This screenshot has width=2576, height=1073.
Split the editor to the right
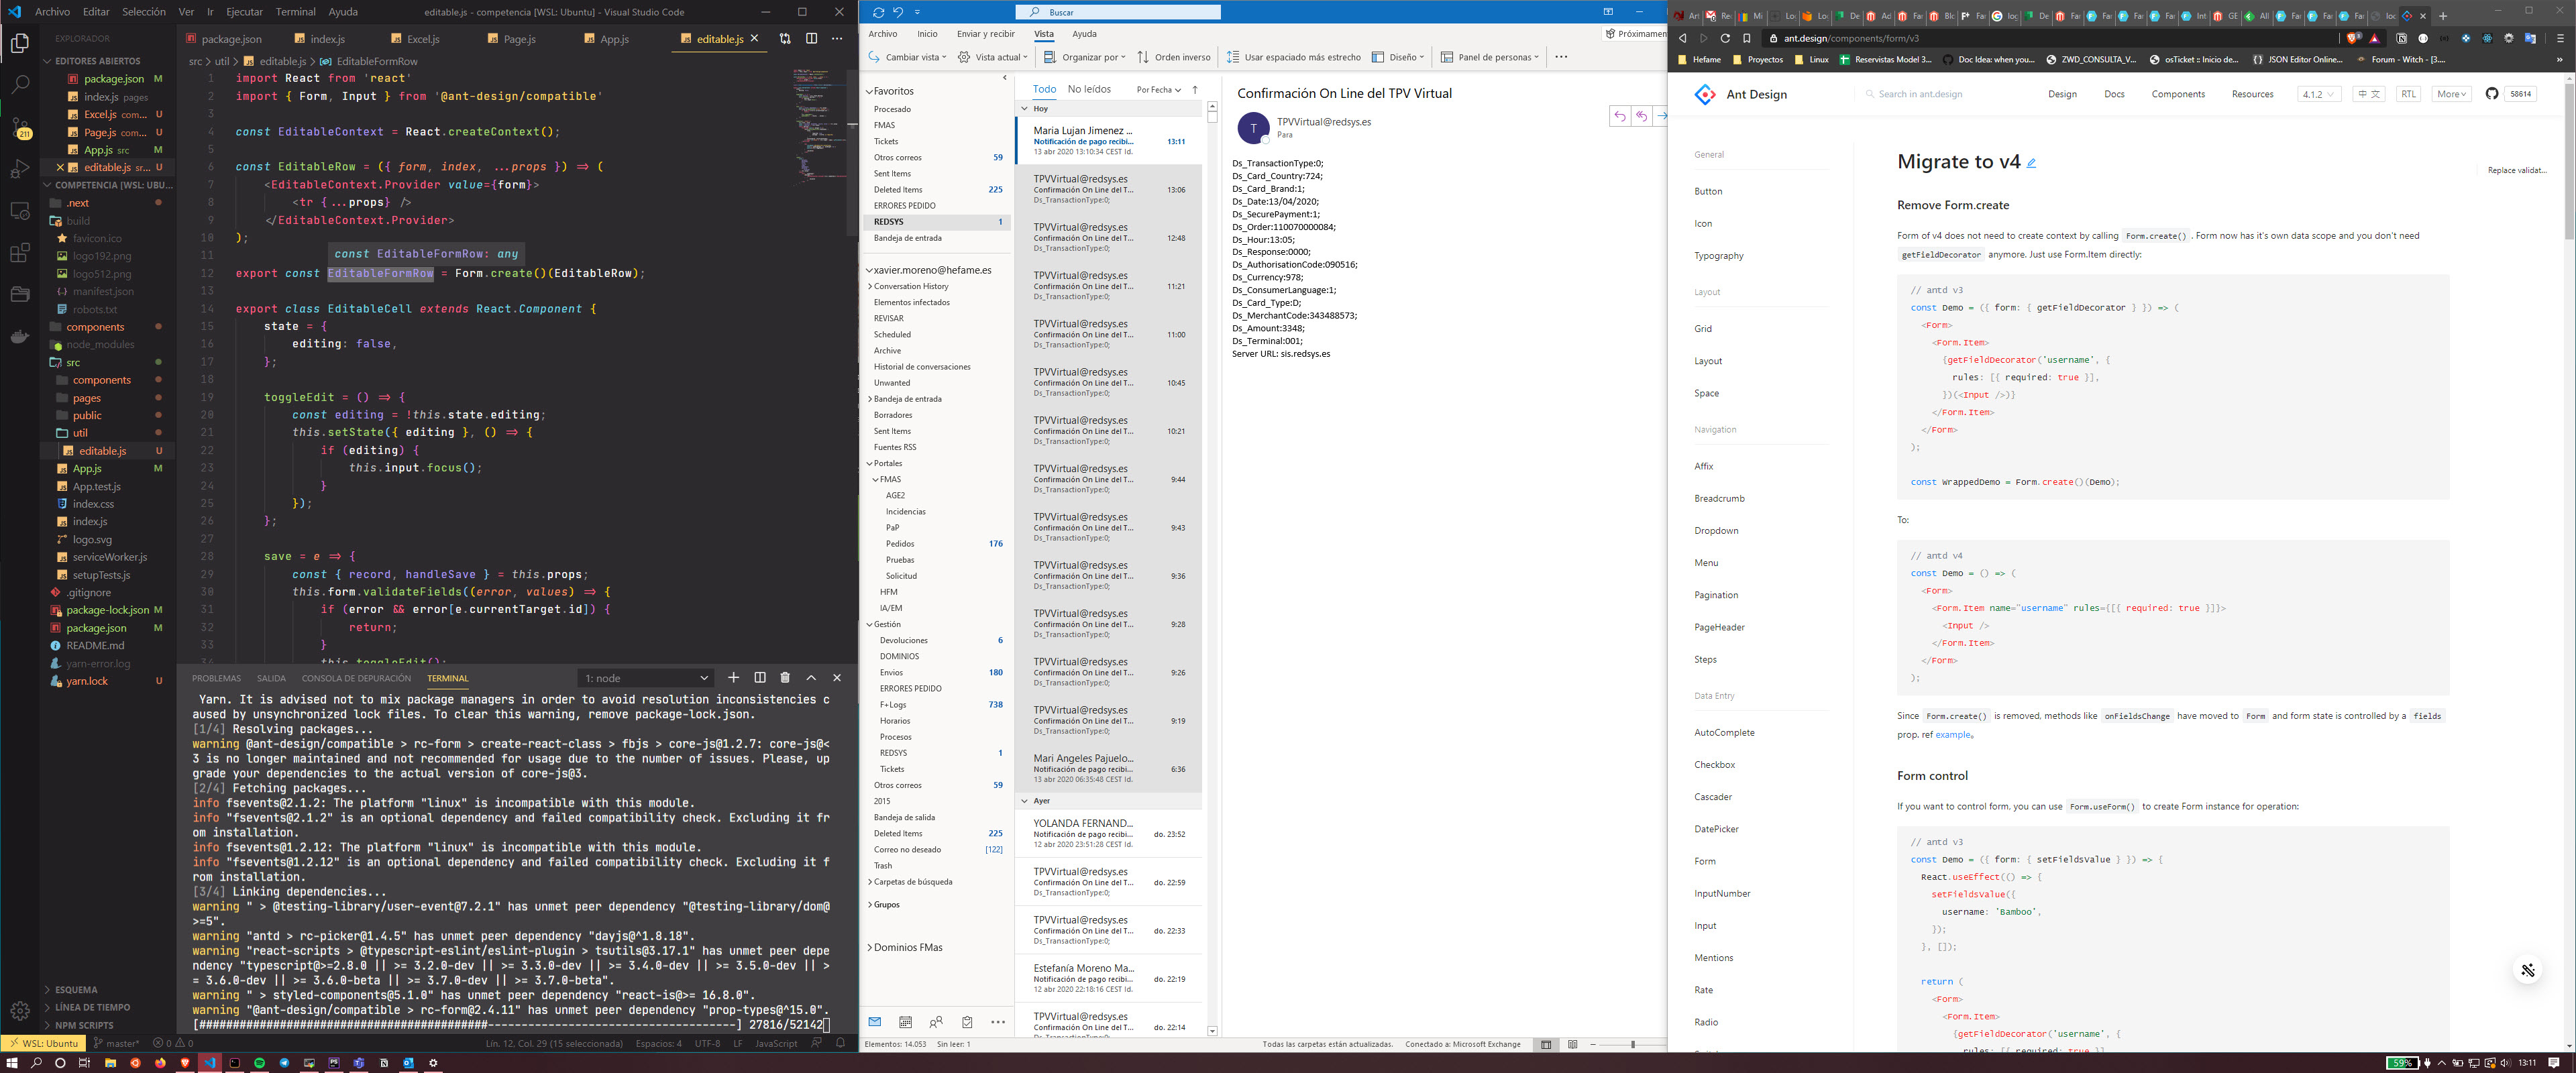click(811, 39)
